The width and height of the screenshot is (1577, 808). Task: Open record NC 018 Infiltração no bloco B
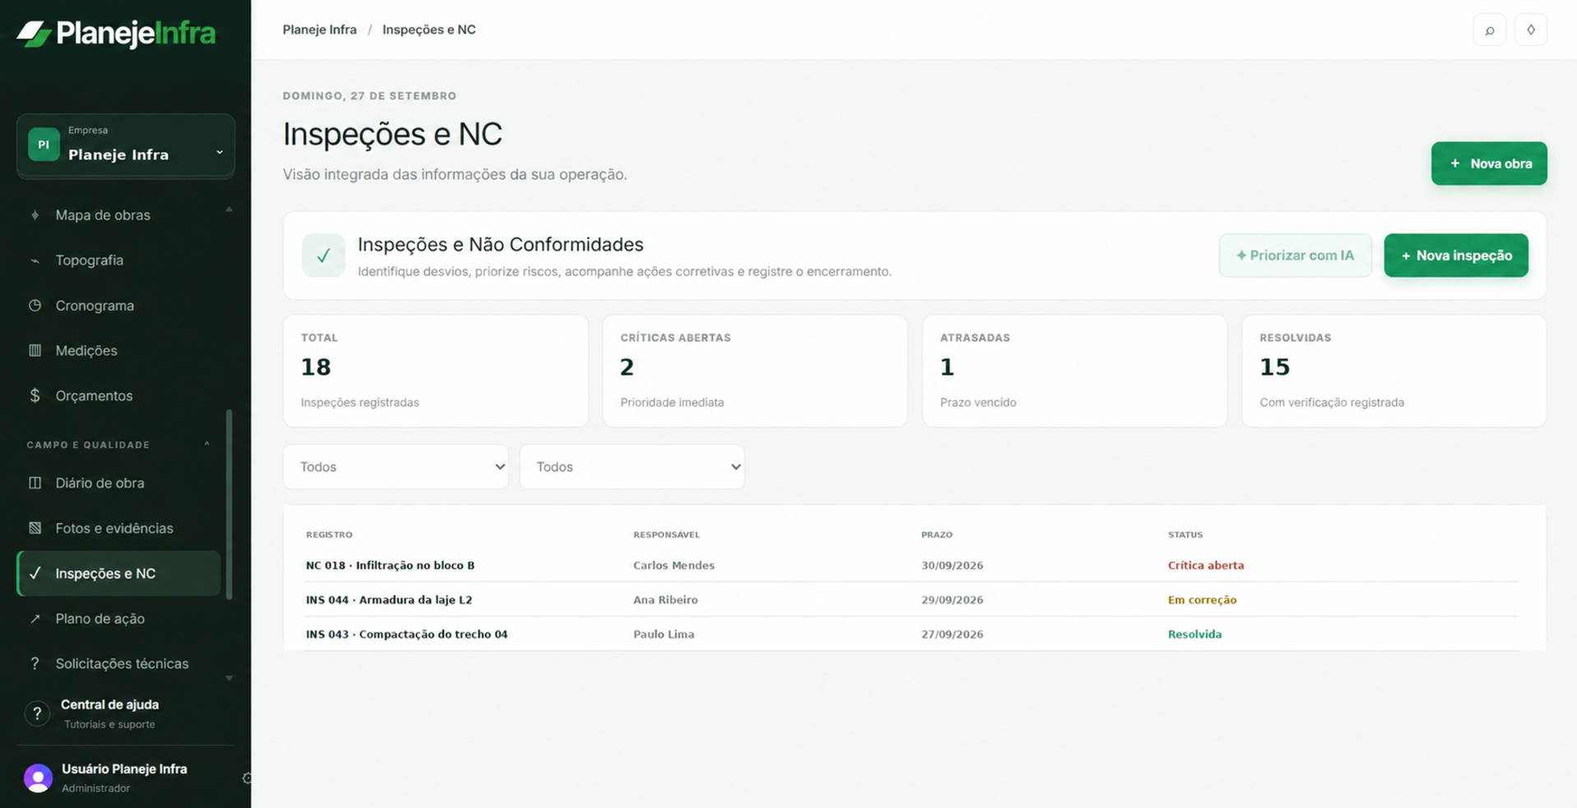(390, 566)
